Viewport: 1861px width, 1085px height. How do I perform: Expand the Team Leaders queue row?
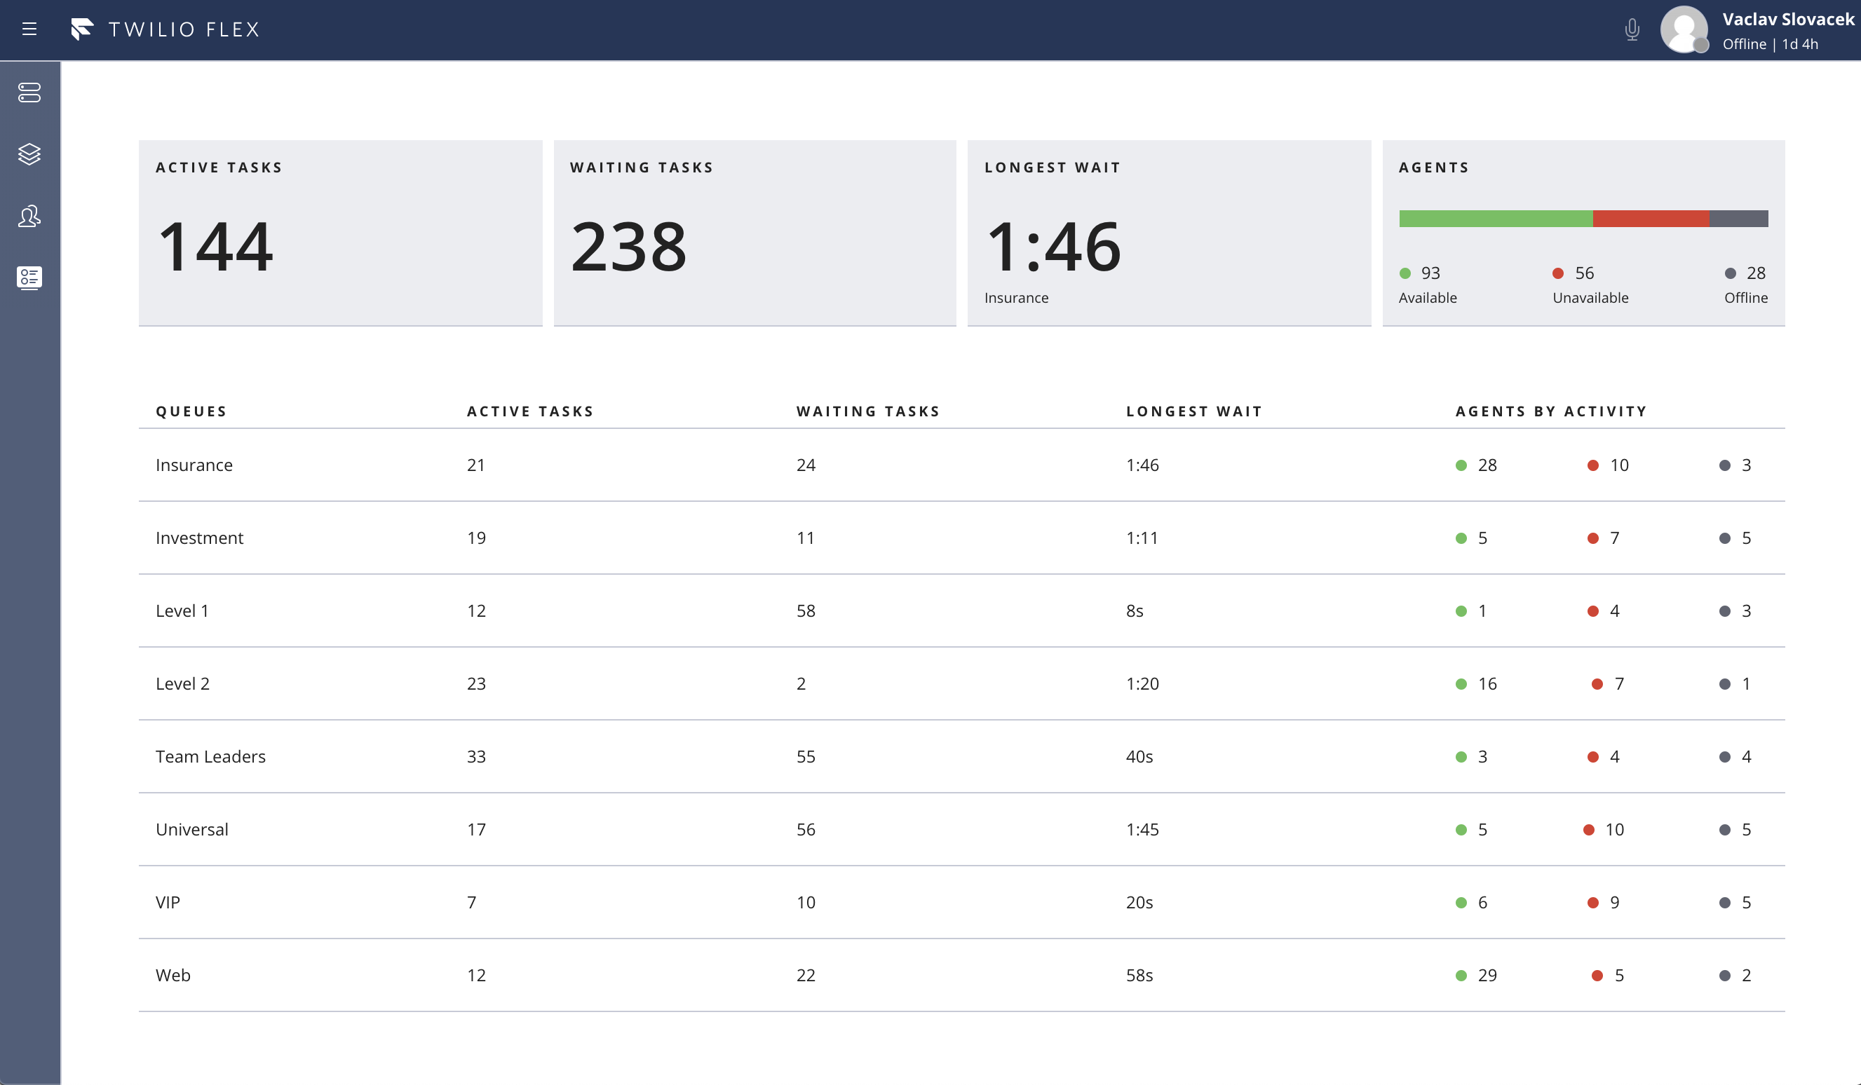(x=210, y=756)
